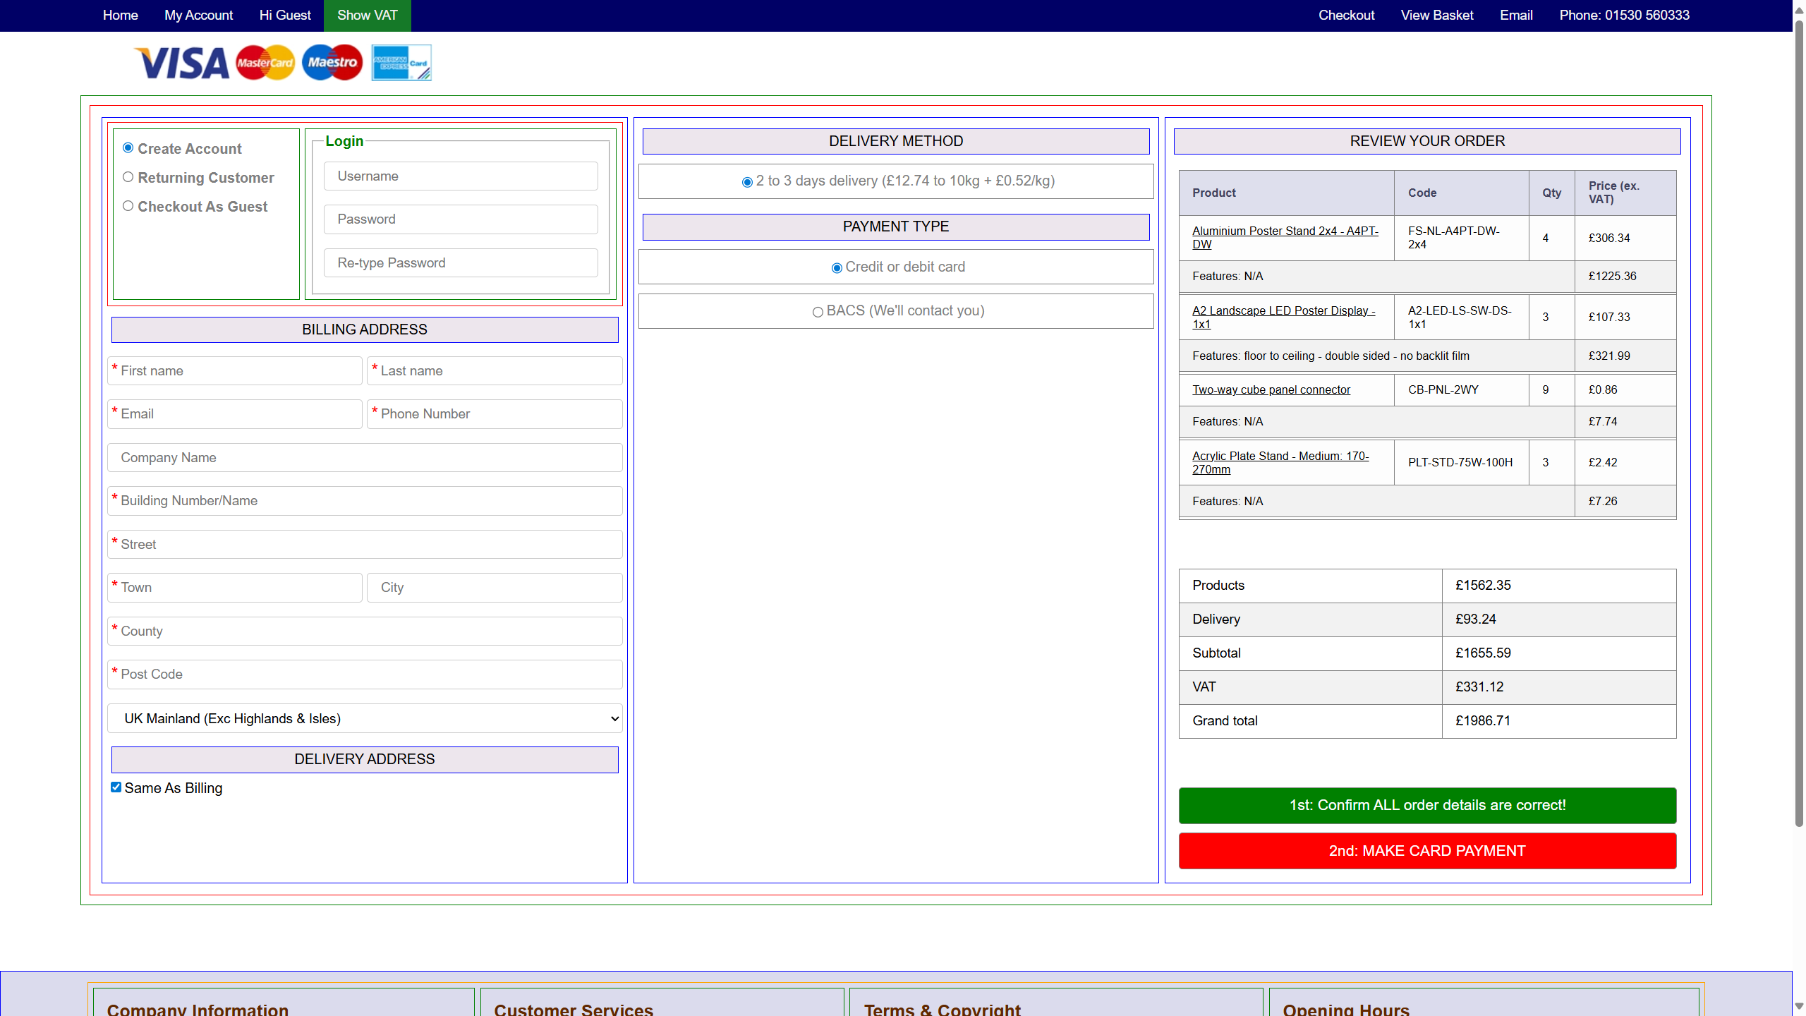Select the Returning Customer option
This screenshot has height=1016, width=1806.
pyautogui.click(x=128, y=177)
